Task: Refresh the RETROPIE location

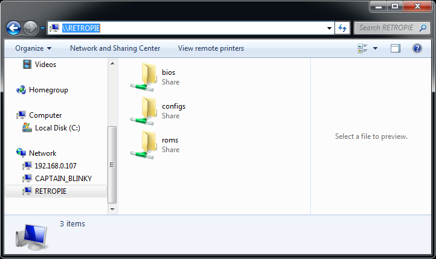Action: [342, 28]
